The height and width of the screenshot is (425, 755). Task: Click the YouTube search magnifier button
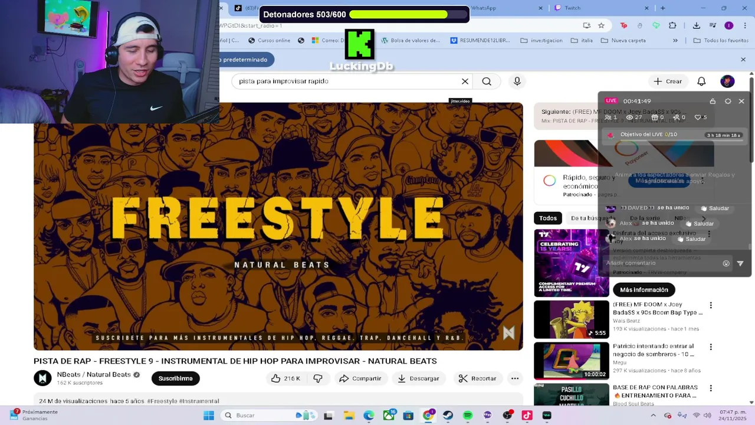[487, 81]
